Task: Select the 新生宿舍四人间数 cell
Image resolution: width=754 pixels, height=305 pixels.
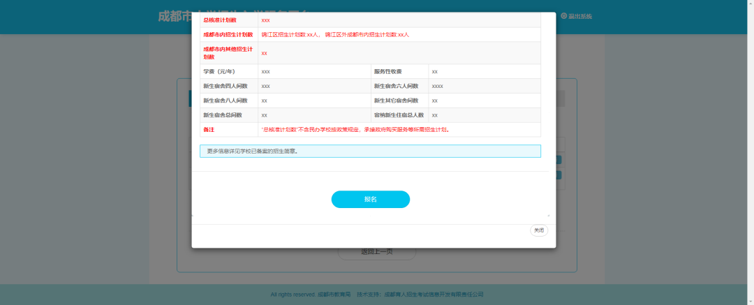Action: (223, 86)
